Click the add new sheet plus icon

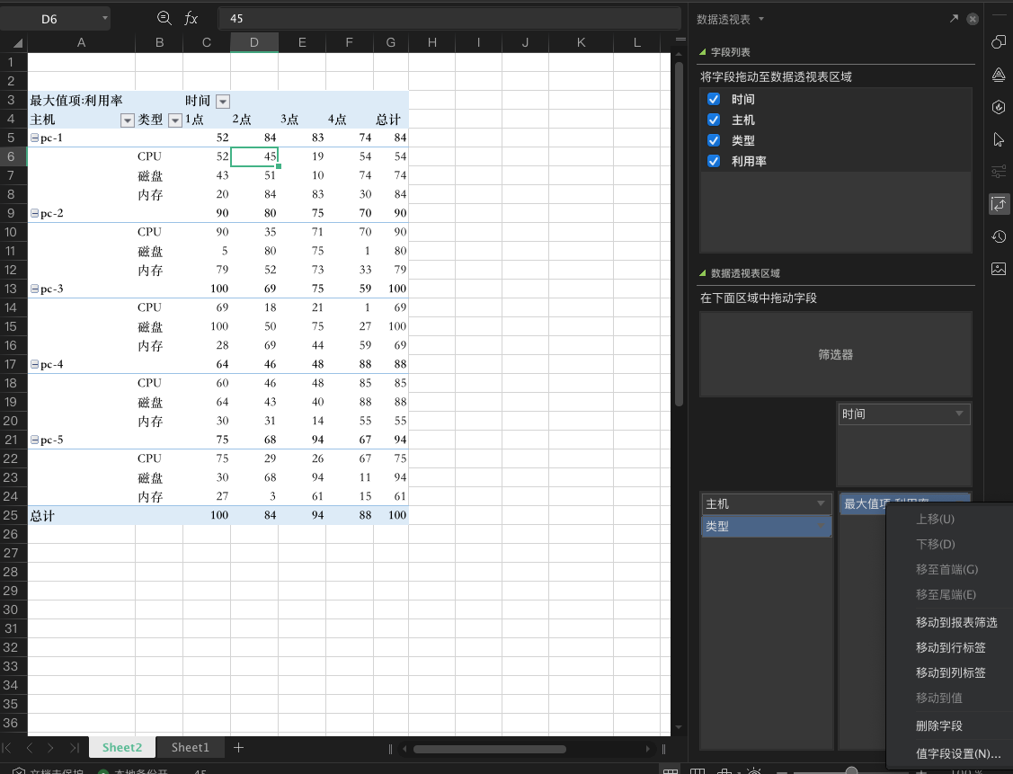point(238,747)
